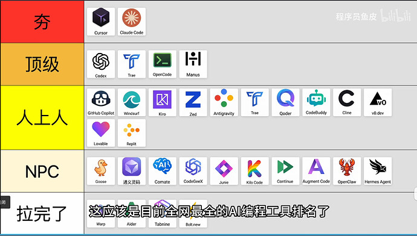Viewport: 417px width, 236px height.
Task: Click the yellow 人上人 tier label
Action: 42,117
